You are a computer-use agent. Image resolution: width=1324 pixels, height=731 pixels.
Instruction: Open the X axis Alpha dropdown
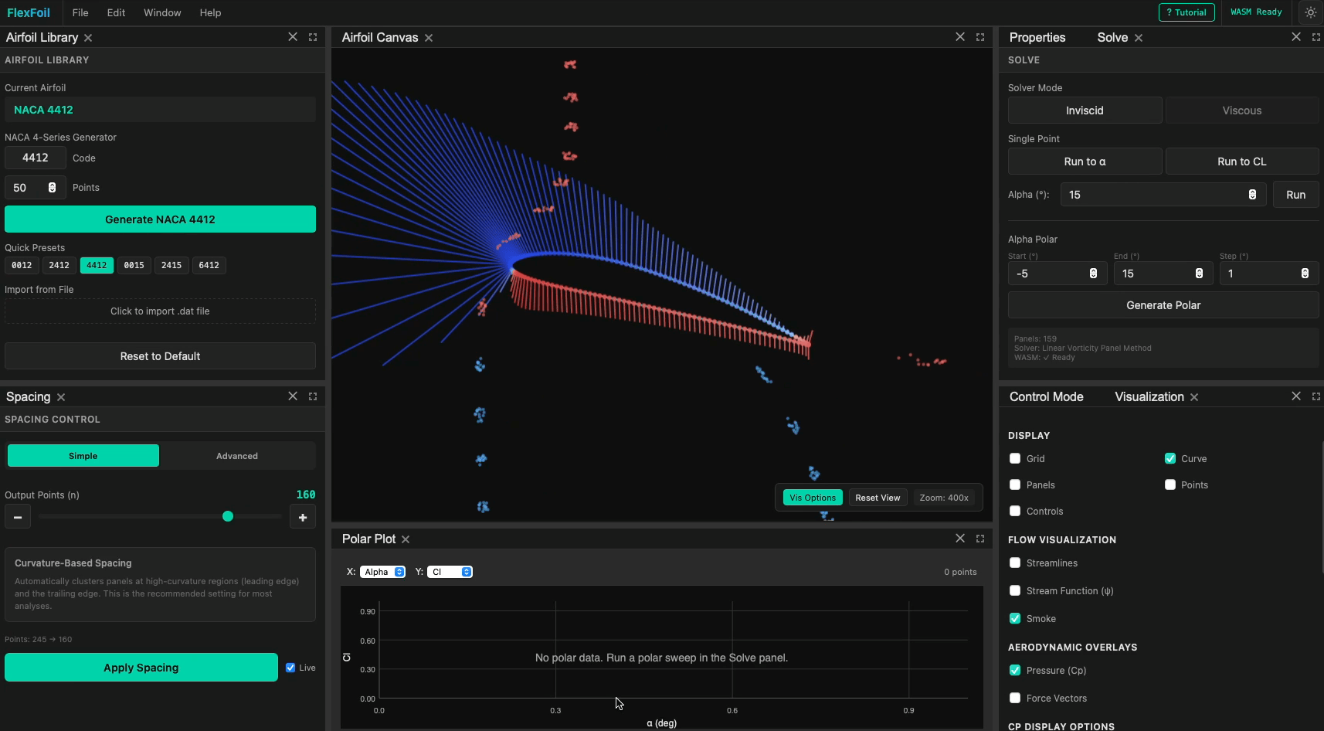[382, 572]
